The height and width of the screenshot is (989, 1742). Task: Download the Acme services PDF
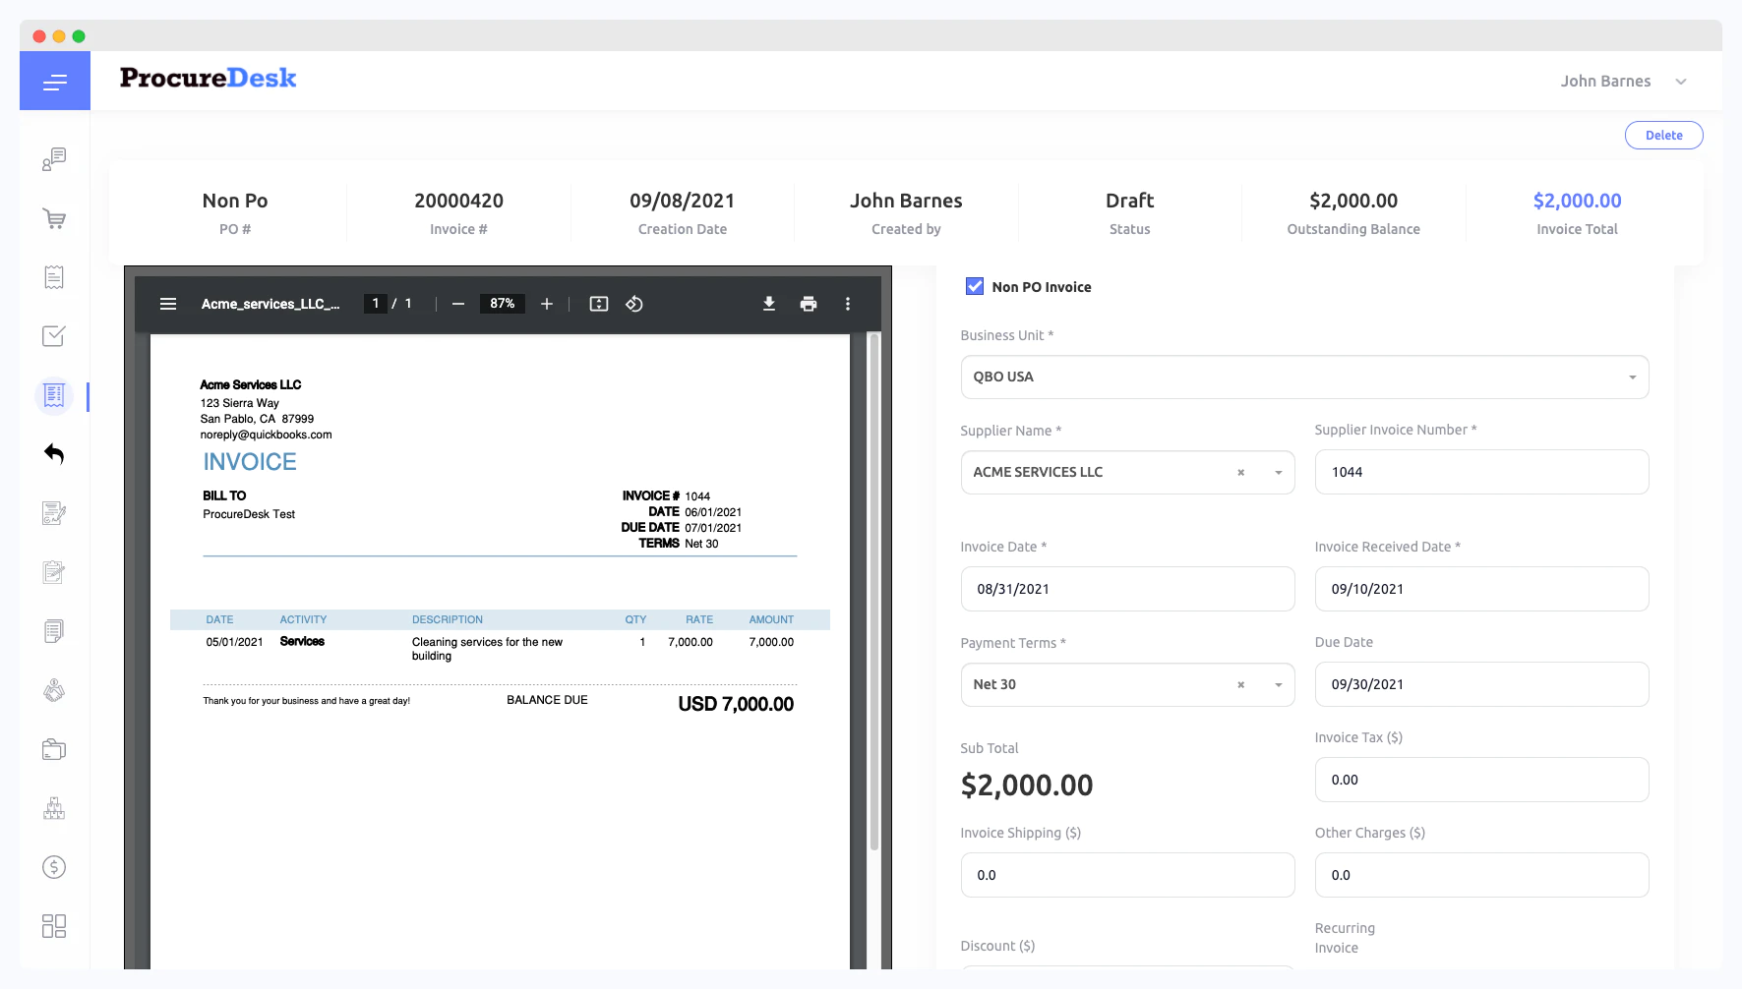(769, 304)
